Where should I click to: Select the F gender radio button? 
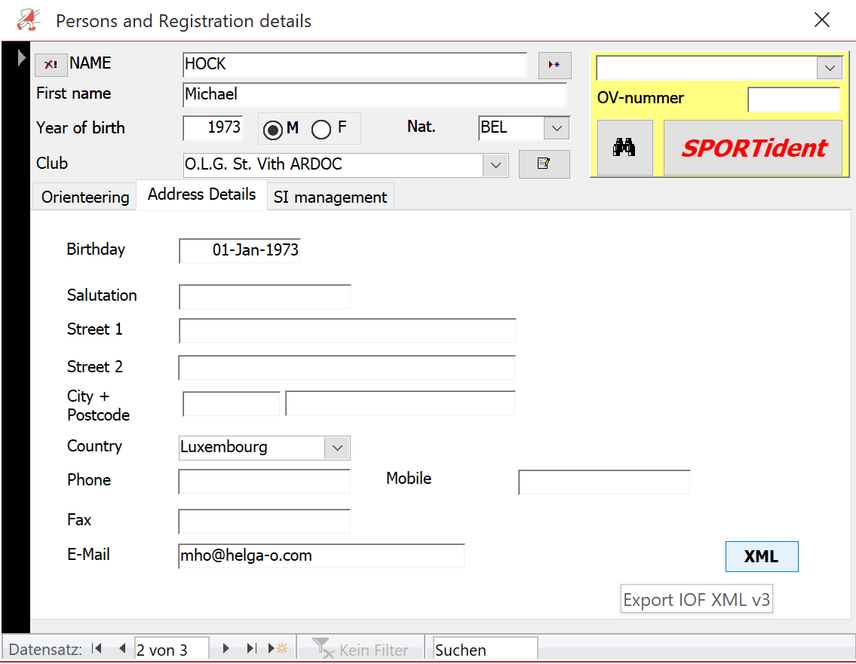coord(321,130)
